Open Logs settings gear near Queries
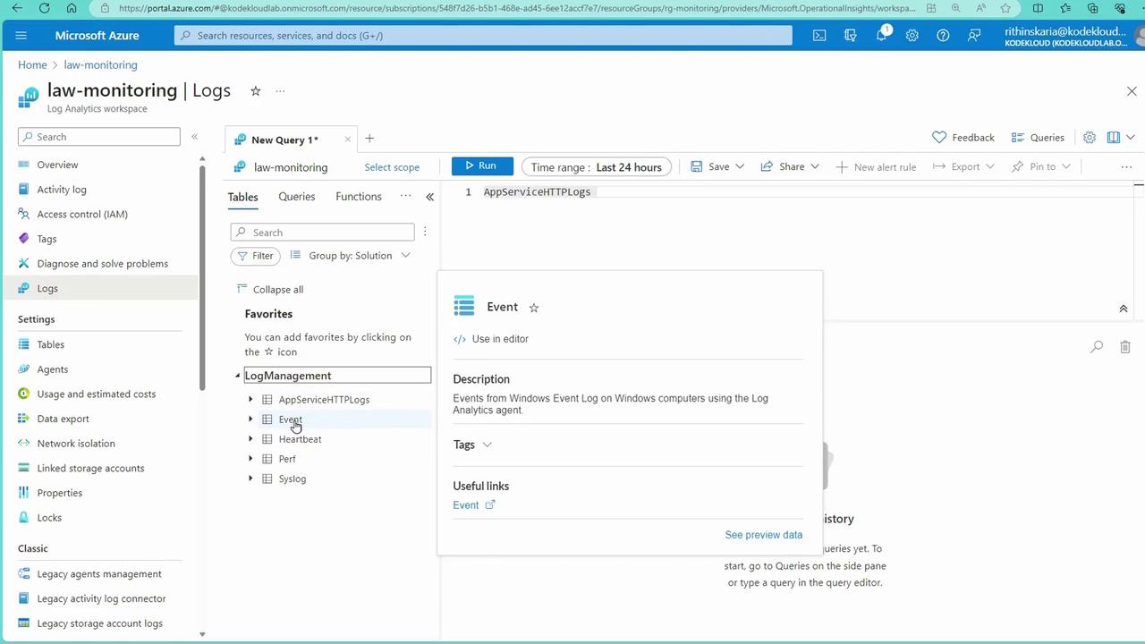Image resolution: width=1145 pixels, height=644 pixels. click(x=1090, y=138)
